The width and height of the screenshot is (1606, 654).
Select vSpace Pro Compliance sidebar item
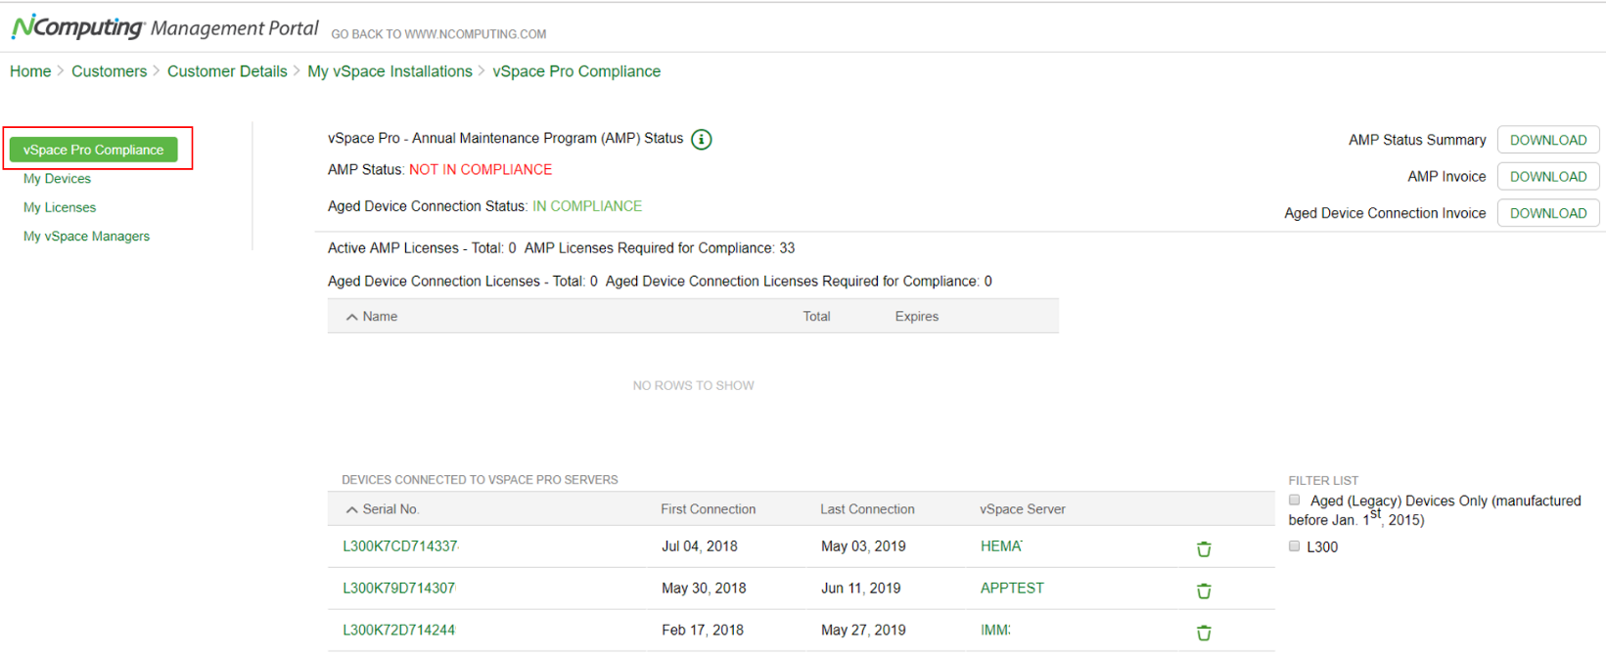coord(94,150)
